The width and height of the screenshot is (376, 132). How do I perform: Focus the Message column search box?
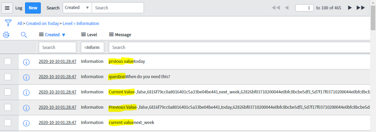point(240,47)
